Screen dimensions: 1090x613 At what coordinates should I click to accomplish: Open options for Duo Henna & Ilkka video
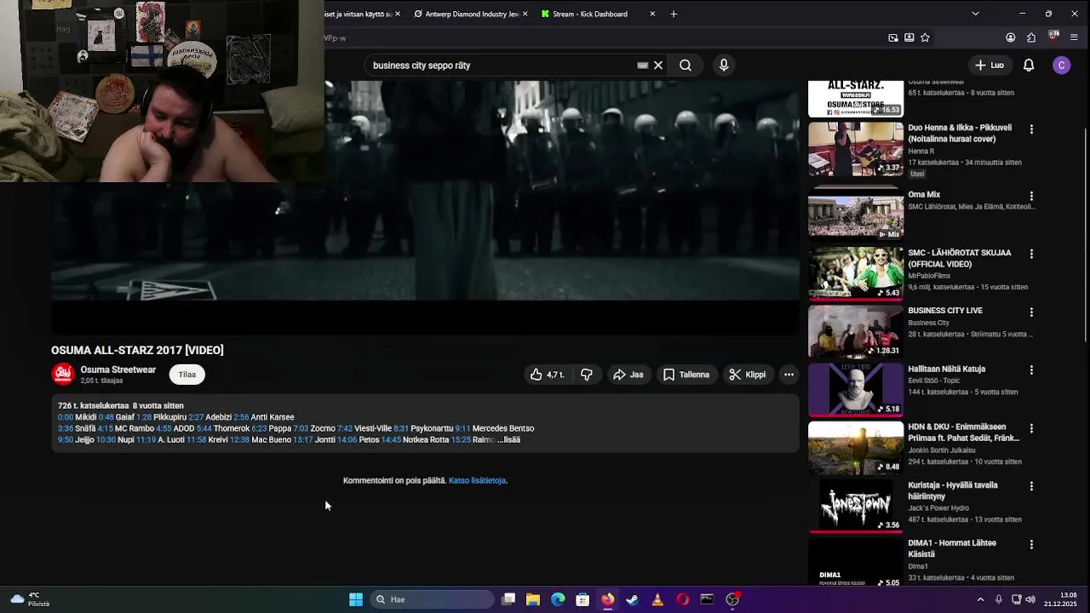[x=1031, y=129]
